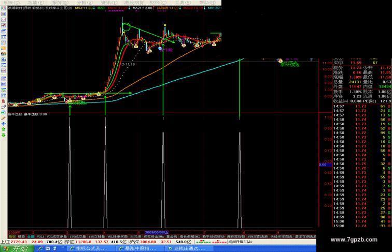Click the green-red signal bars in status bar
The height and width of the screenshot is (252, 392).
tap(211, 242)
